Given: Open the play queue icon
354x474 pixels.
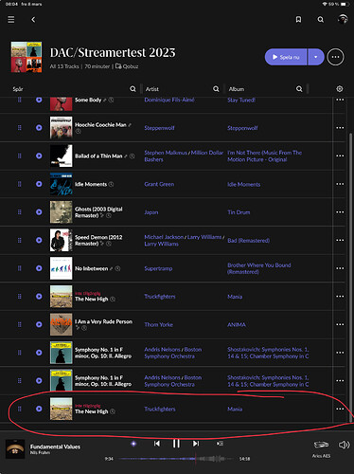Looking at the screenshot, I should (220, 444).
